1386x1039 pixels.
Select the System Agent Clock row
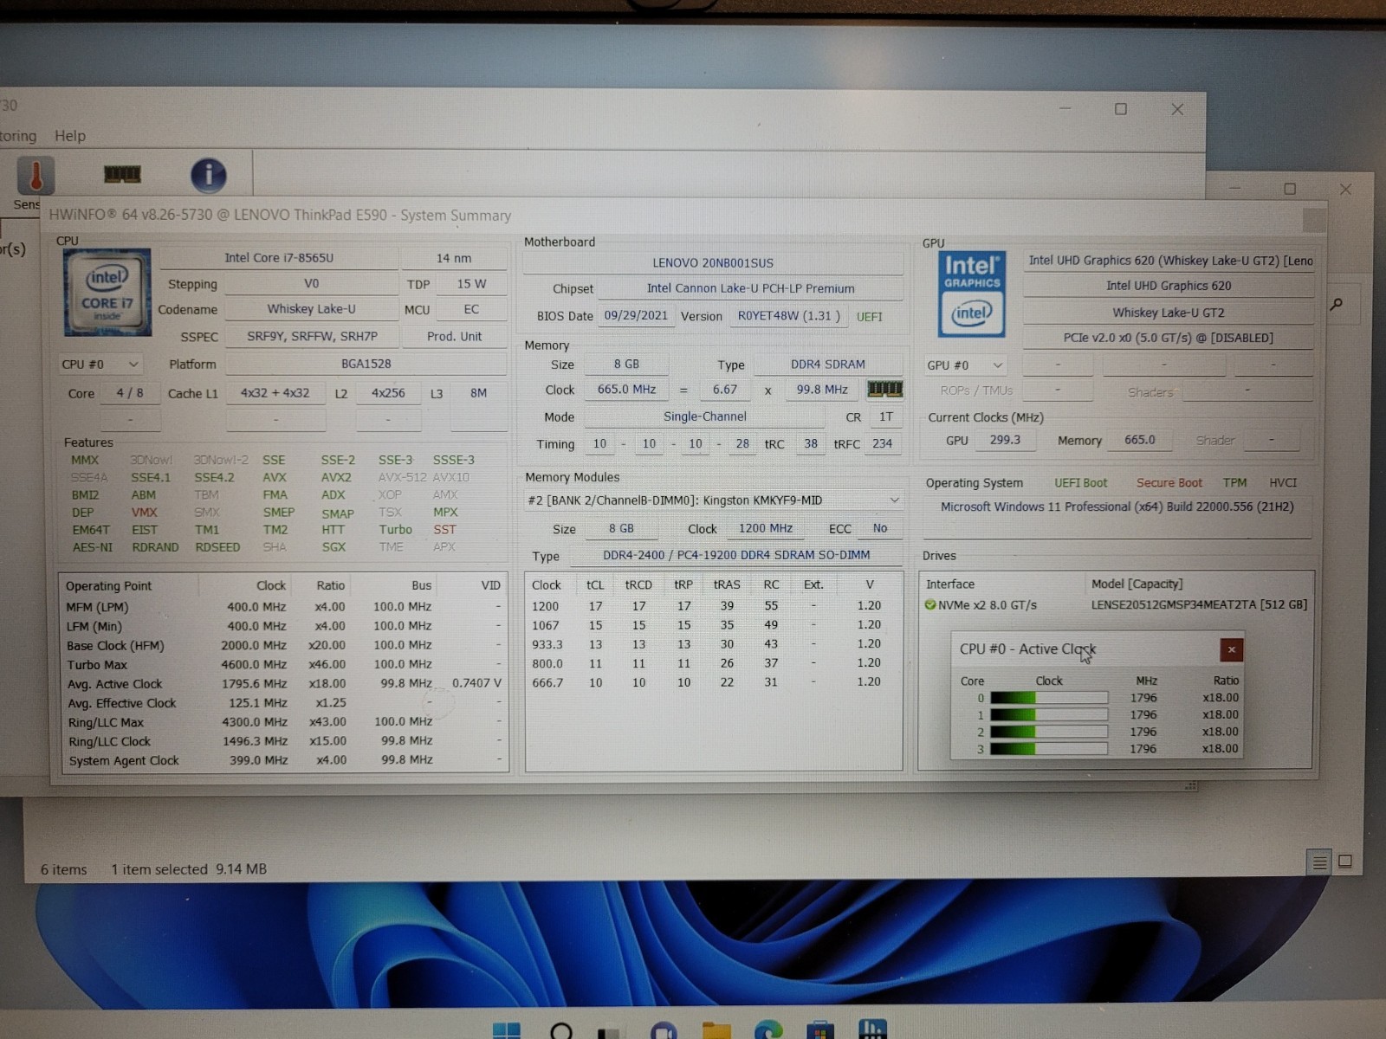(x=283, y=760)
